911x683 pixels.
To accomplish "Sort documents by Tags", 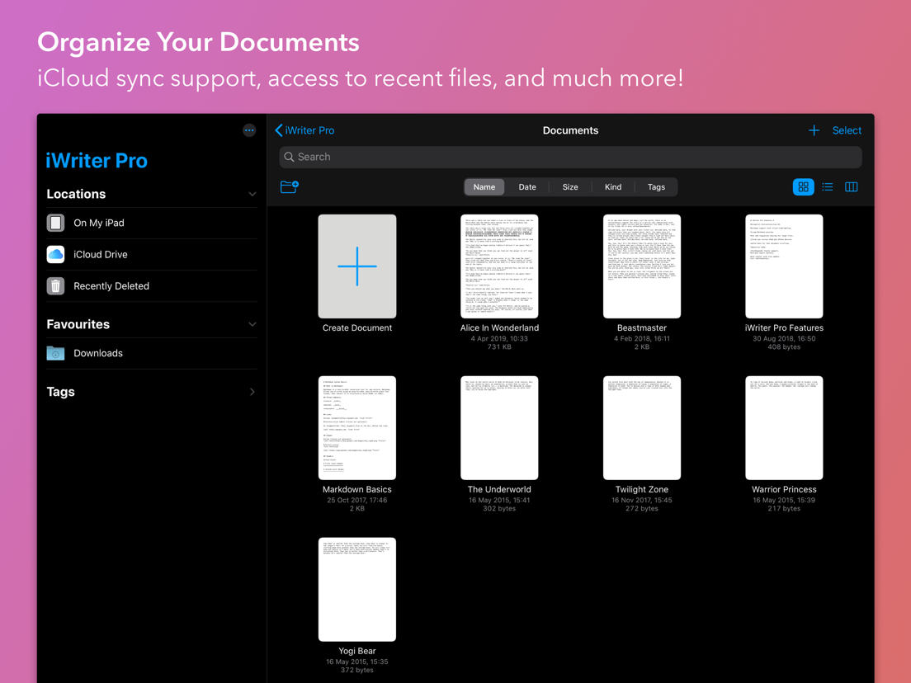I will [x=656, y=187].
